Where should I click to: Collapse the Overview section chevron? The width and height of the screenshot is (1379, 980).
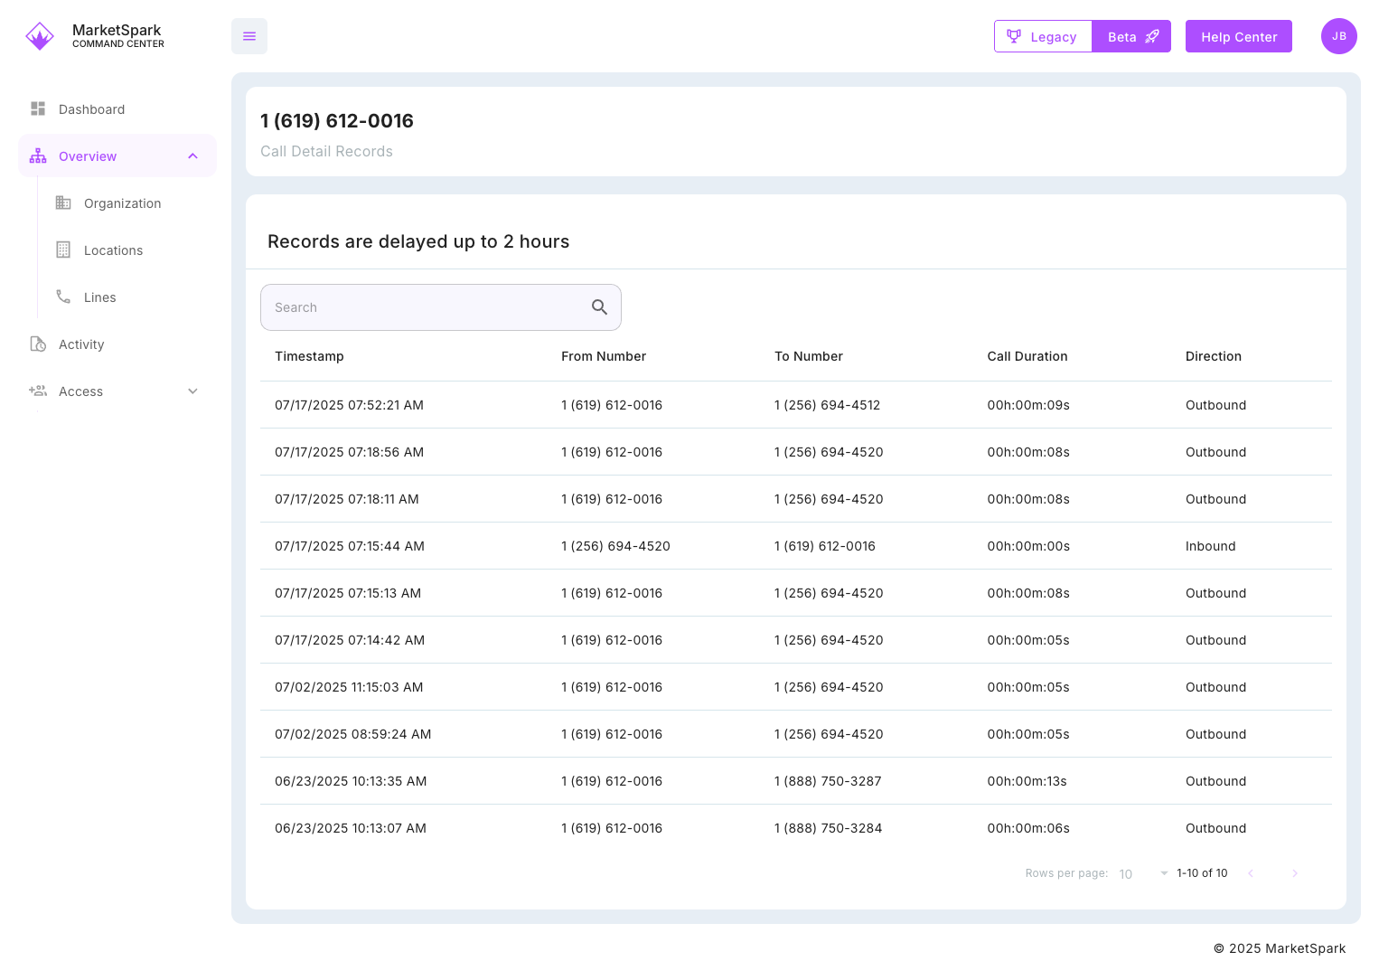pyautogui.click(x=192, y=156)
